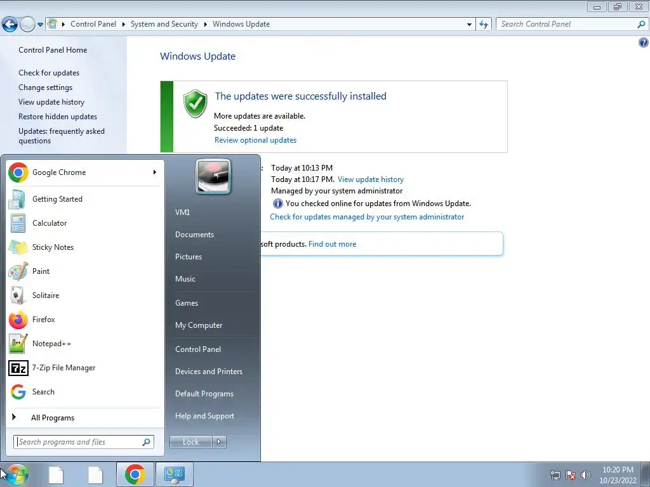Open first blank document taskbar icon
Viewport: 650px width, 487px height.
point(56,474)
